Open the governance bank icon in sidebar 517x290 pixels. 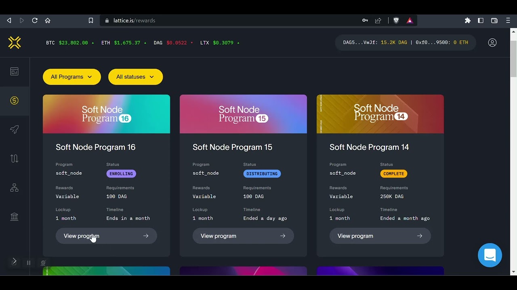click(x=15, y=217)
